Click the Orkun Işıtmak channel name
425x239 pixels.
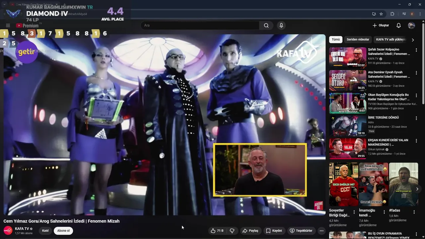[x=377, y=149]
